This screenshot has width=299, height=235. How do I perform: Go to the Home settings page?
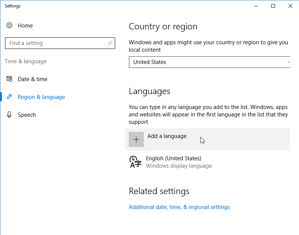pos(25,25)
